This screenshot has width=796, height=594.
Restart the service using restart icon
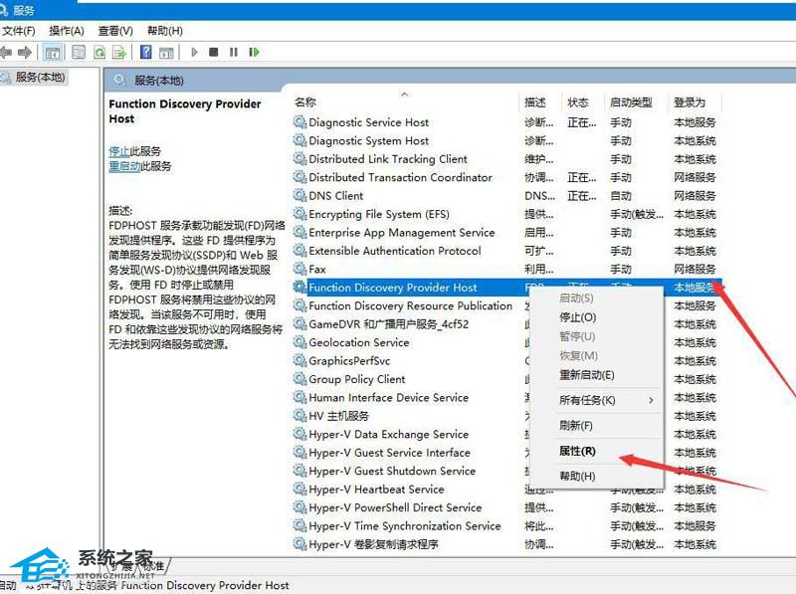255,52
